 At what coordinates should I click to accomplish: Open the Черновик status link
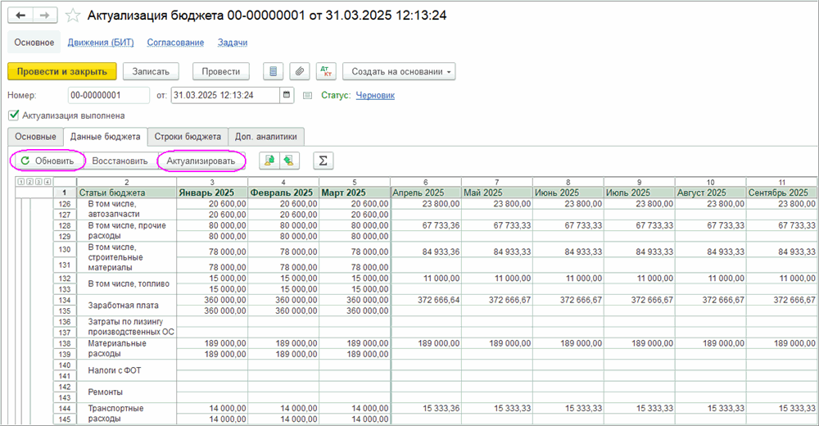pos(375,95)
